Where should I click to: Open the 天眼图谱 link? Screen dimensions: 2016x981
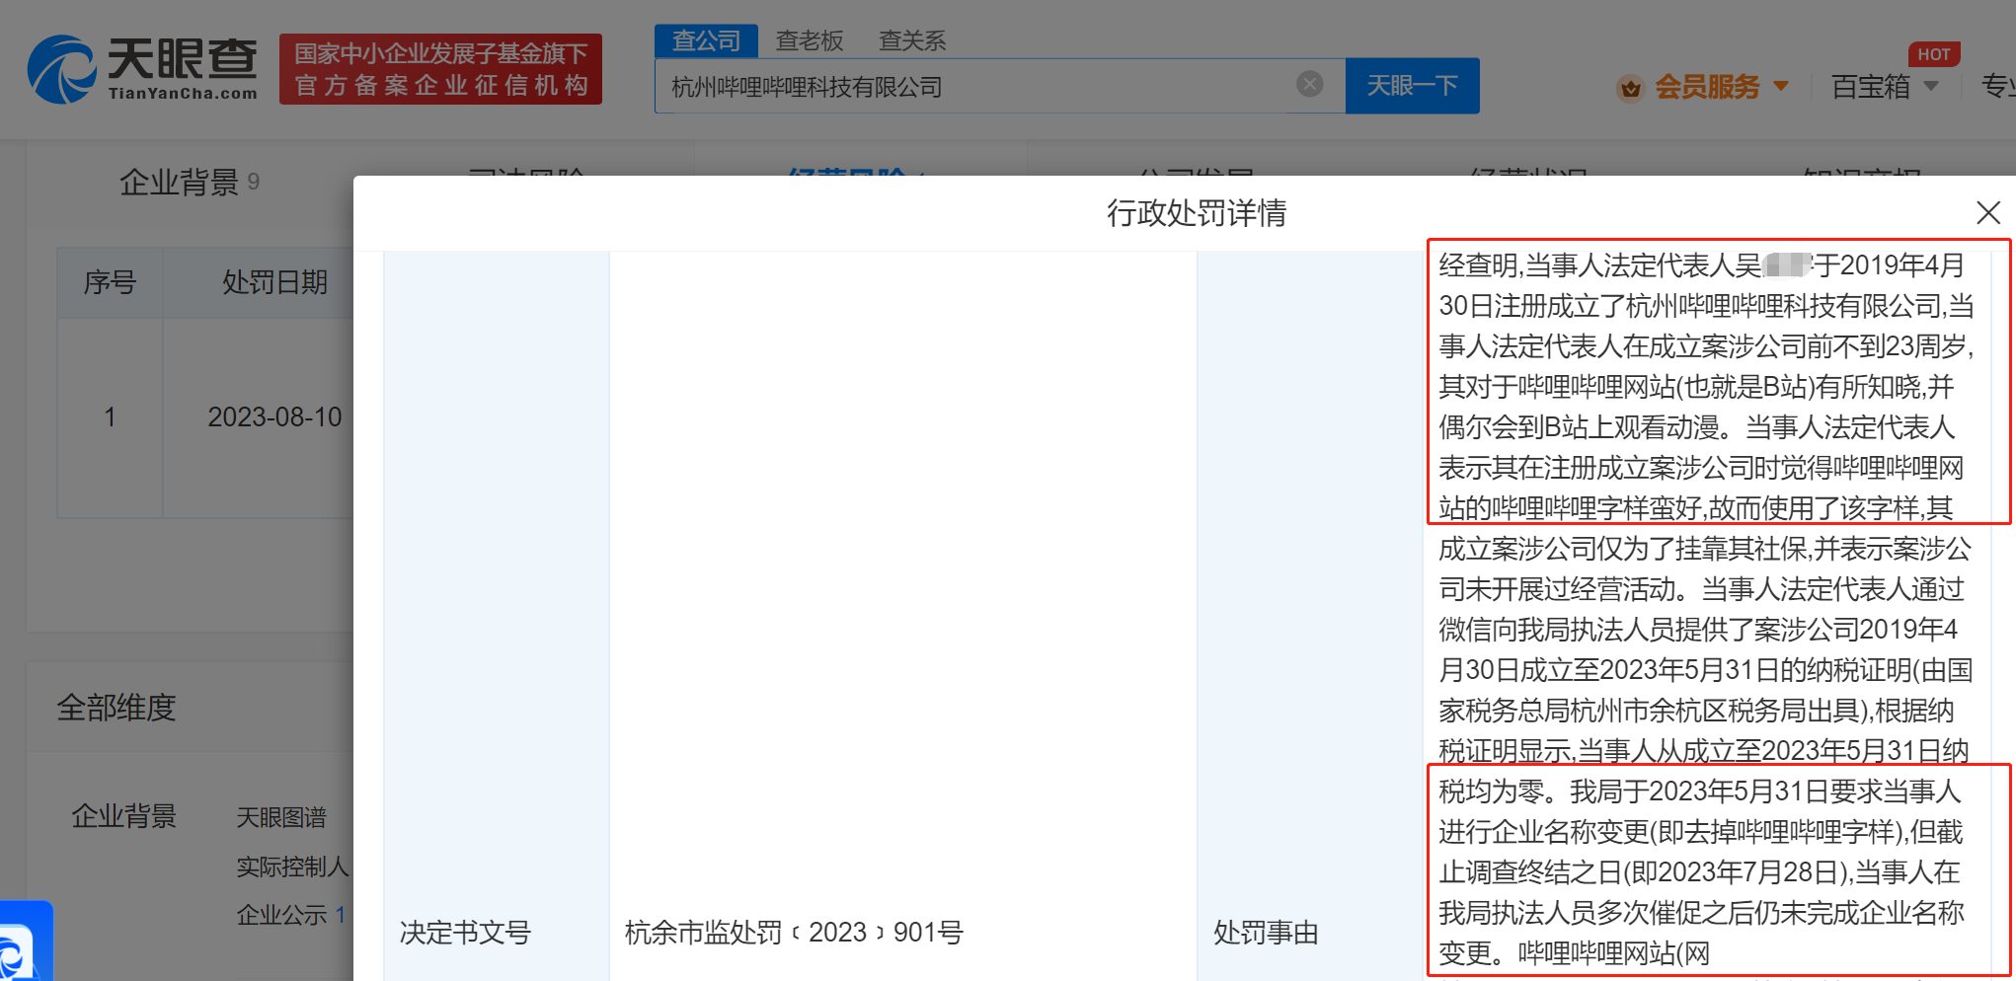pos(281,817)
